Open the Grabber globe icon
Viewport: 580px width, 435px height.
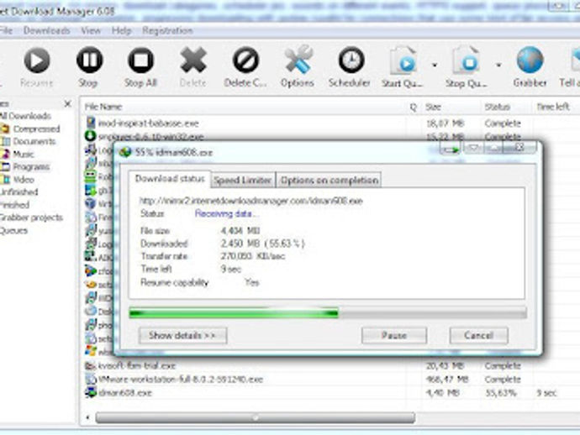pyautogui.click(x=530, y=60)
